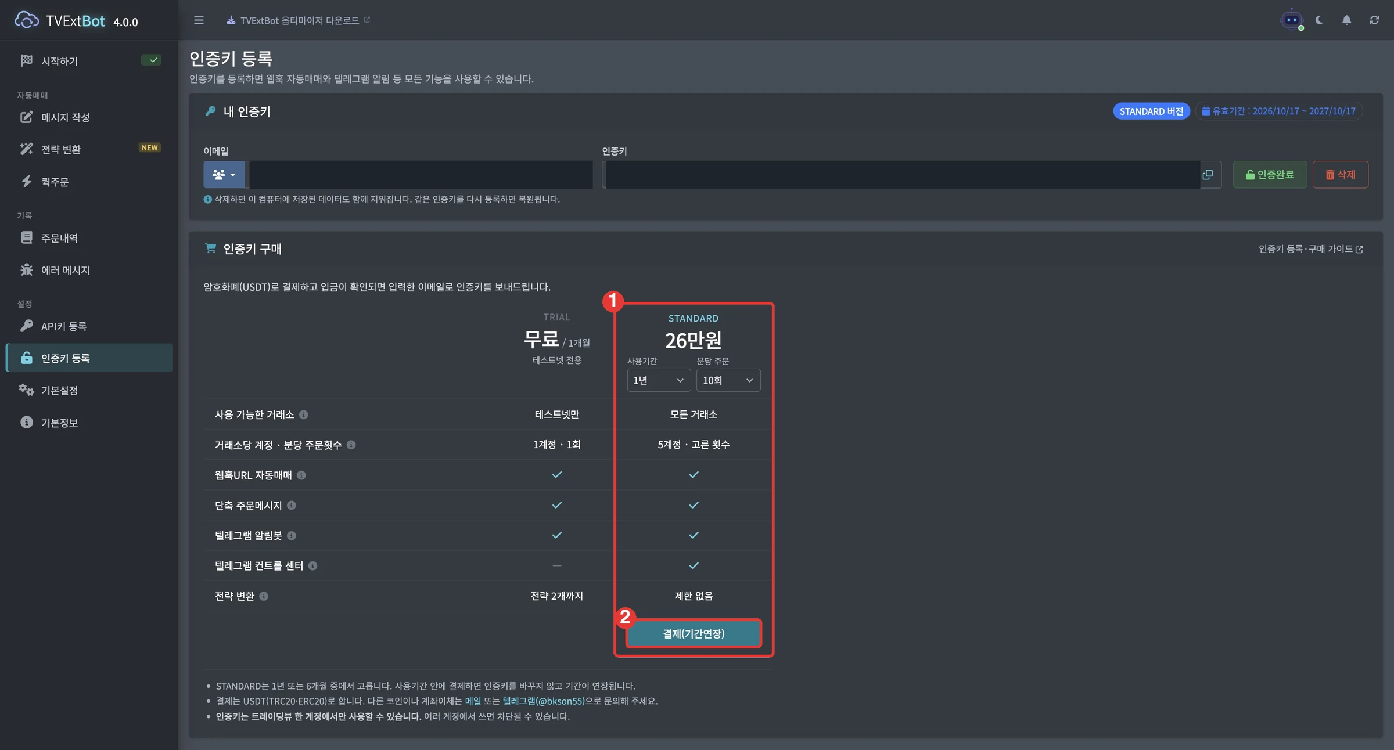
Task: Click the 26만원 price text
Action: [694, 340]
